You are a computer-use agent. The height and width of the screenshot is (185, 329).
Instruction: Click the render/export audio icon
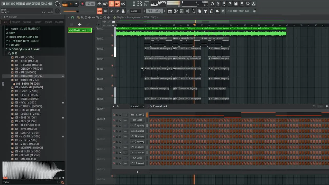pos(242,4)
